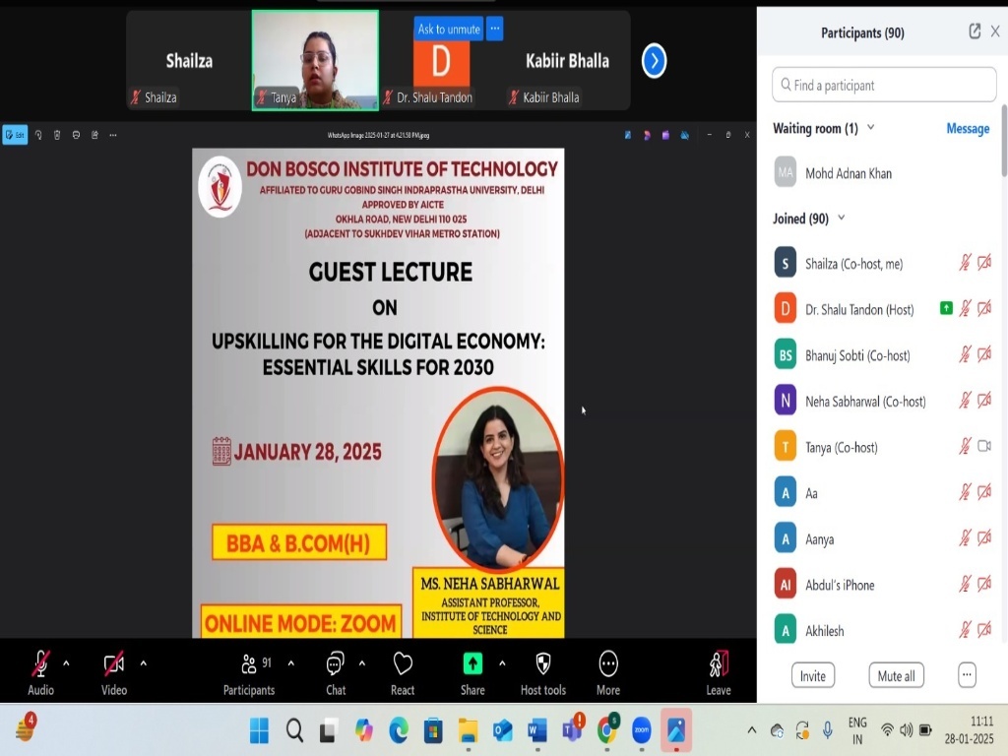This screenshot has width=1008, height=756.
Task: Click the Find a participant search field
Action: pos(884,86)
